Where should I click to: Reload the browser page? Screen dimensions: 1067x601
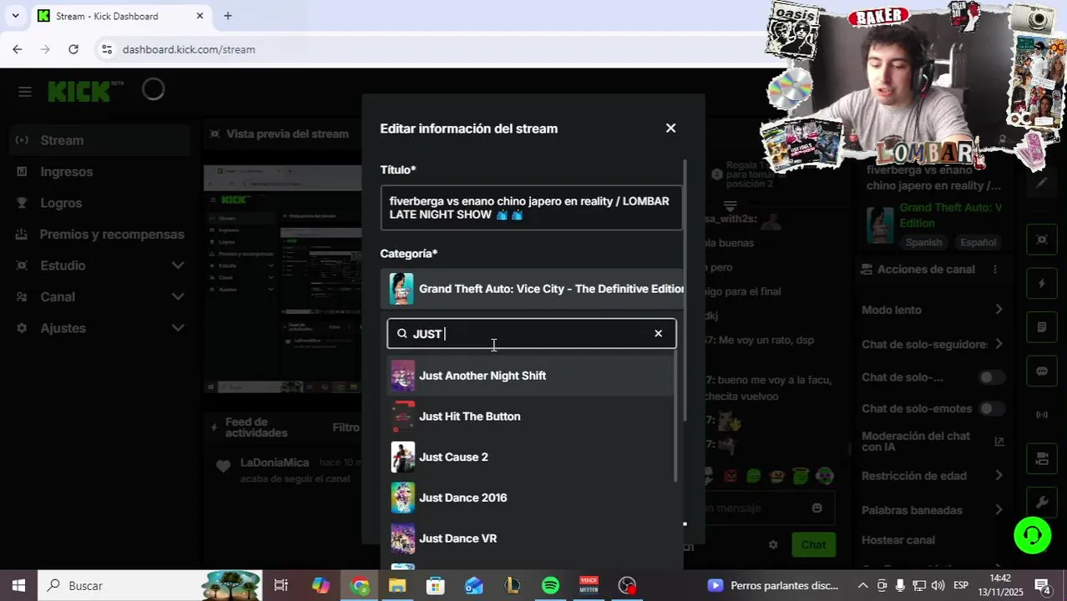point(73,49)
